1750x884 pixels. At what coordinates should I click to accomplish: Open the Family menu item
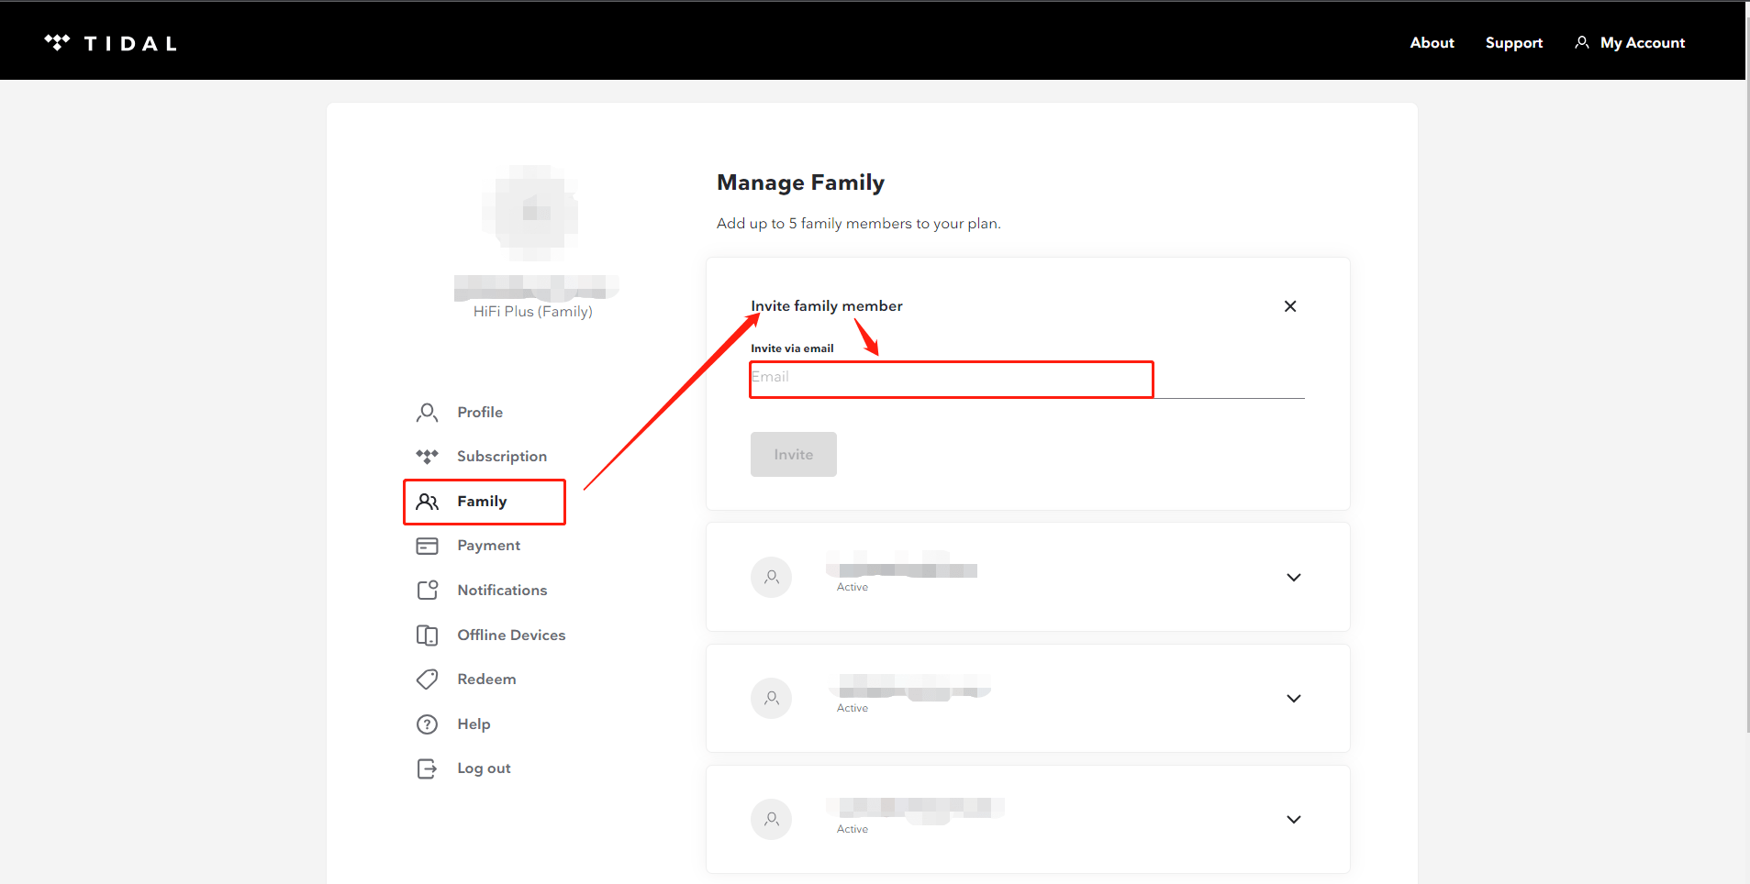click(x=483, y=502)
